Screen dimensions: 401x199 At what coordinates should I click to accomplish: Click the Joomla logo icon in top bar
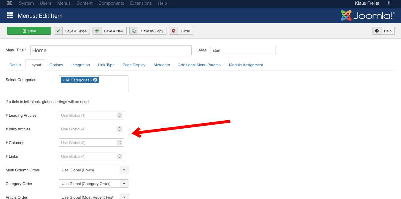pyautogui.click(x=9, y=3)
